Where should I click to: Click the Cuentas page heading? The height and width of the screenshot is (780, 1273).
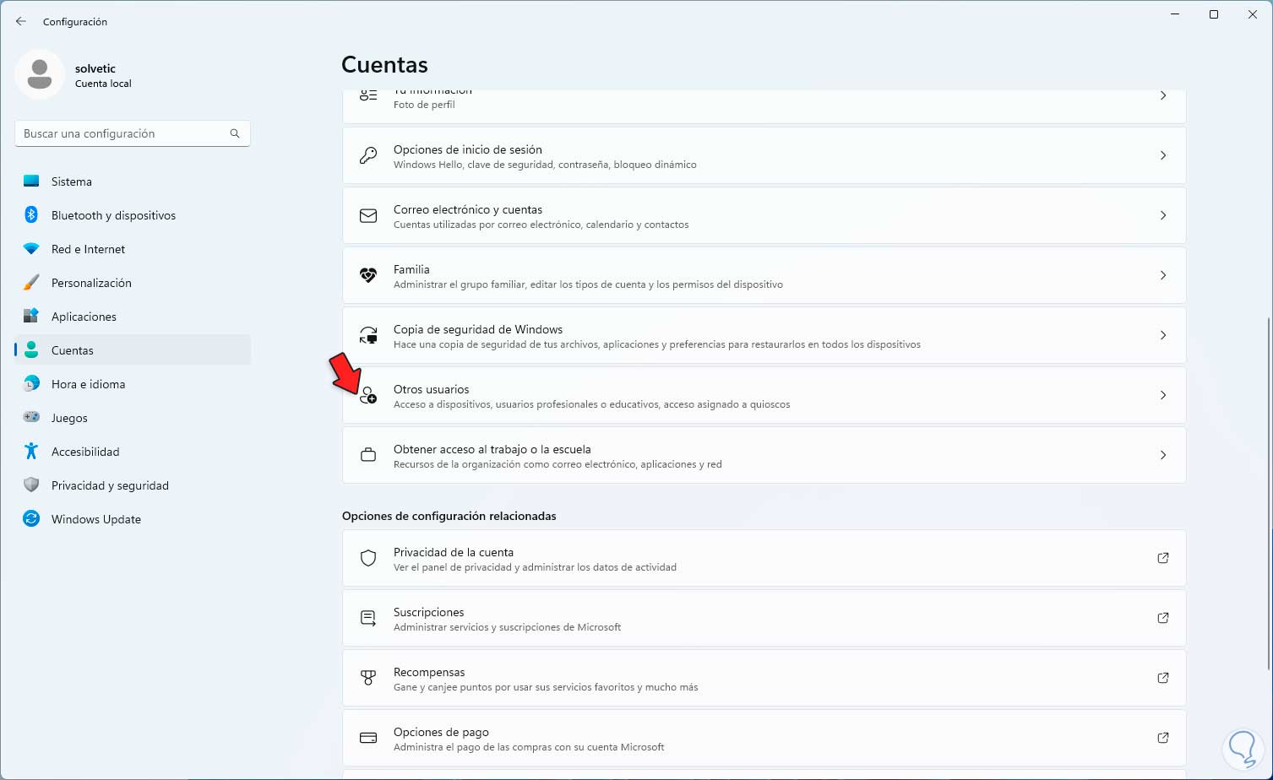click(x=384, y=65)
